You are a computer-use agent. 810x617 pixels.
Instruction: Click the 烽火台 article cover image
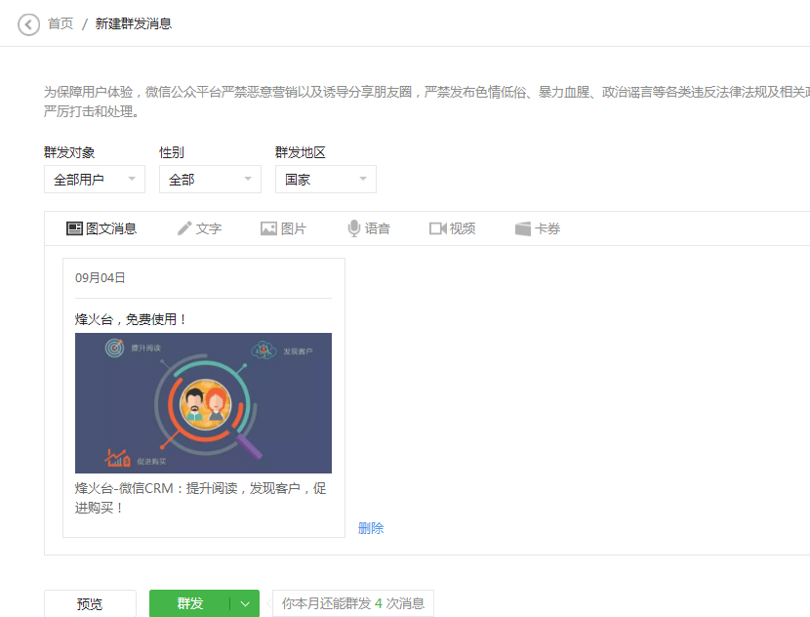click(204, 403)
